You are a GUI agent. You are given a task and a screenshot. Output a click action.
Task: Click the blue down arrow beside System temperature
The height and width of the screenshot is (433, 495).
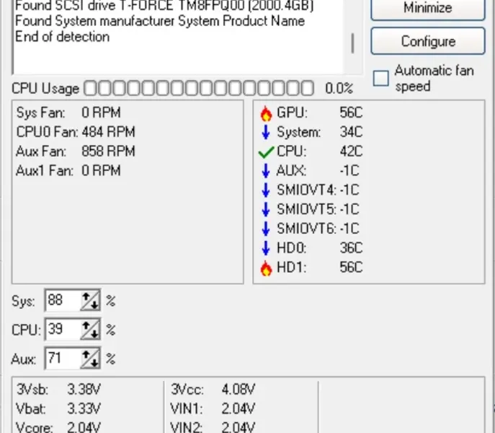click(x=266, y=132)
